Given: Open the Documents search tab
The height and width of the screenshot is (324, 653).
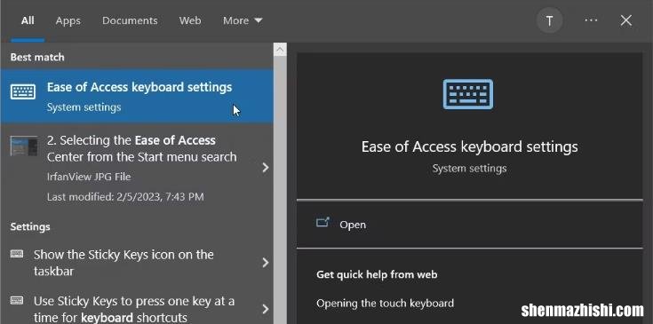Looking at the screenshot, I should point(130,20).
